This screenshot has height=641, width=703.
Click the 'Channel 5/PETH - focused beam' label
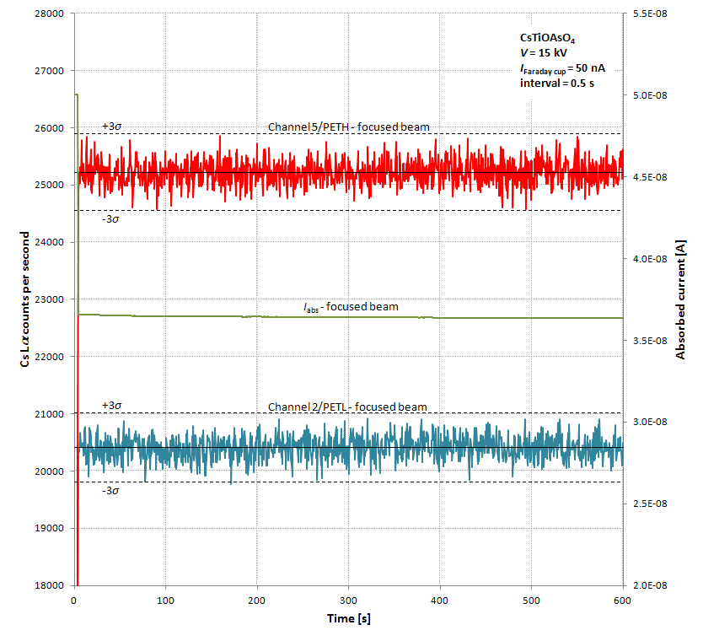[x=348, y=127]
